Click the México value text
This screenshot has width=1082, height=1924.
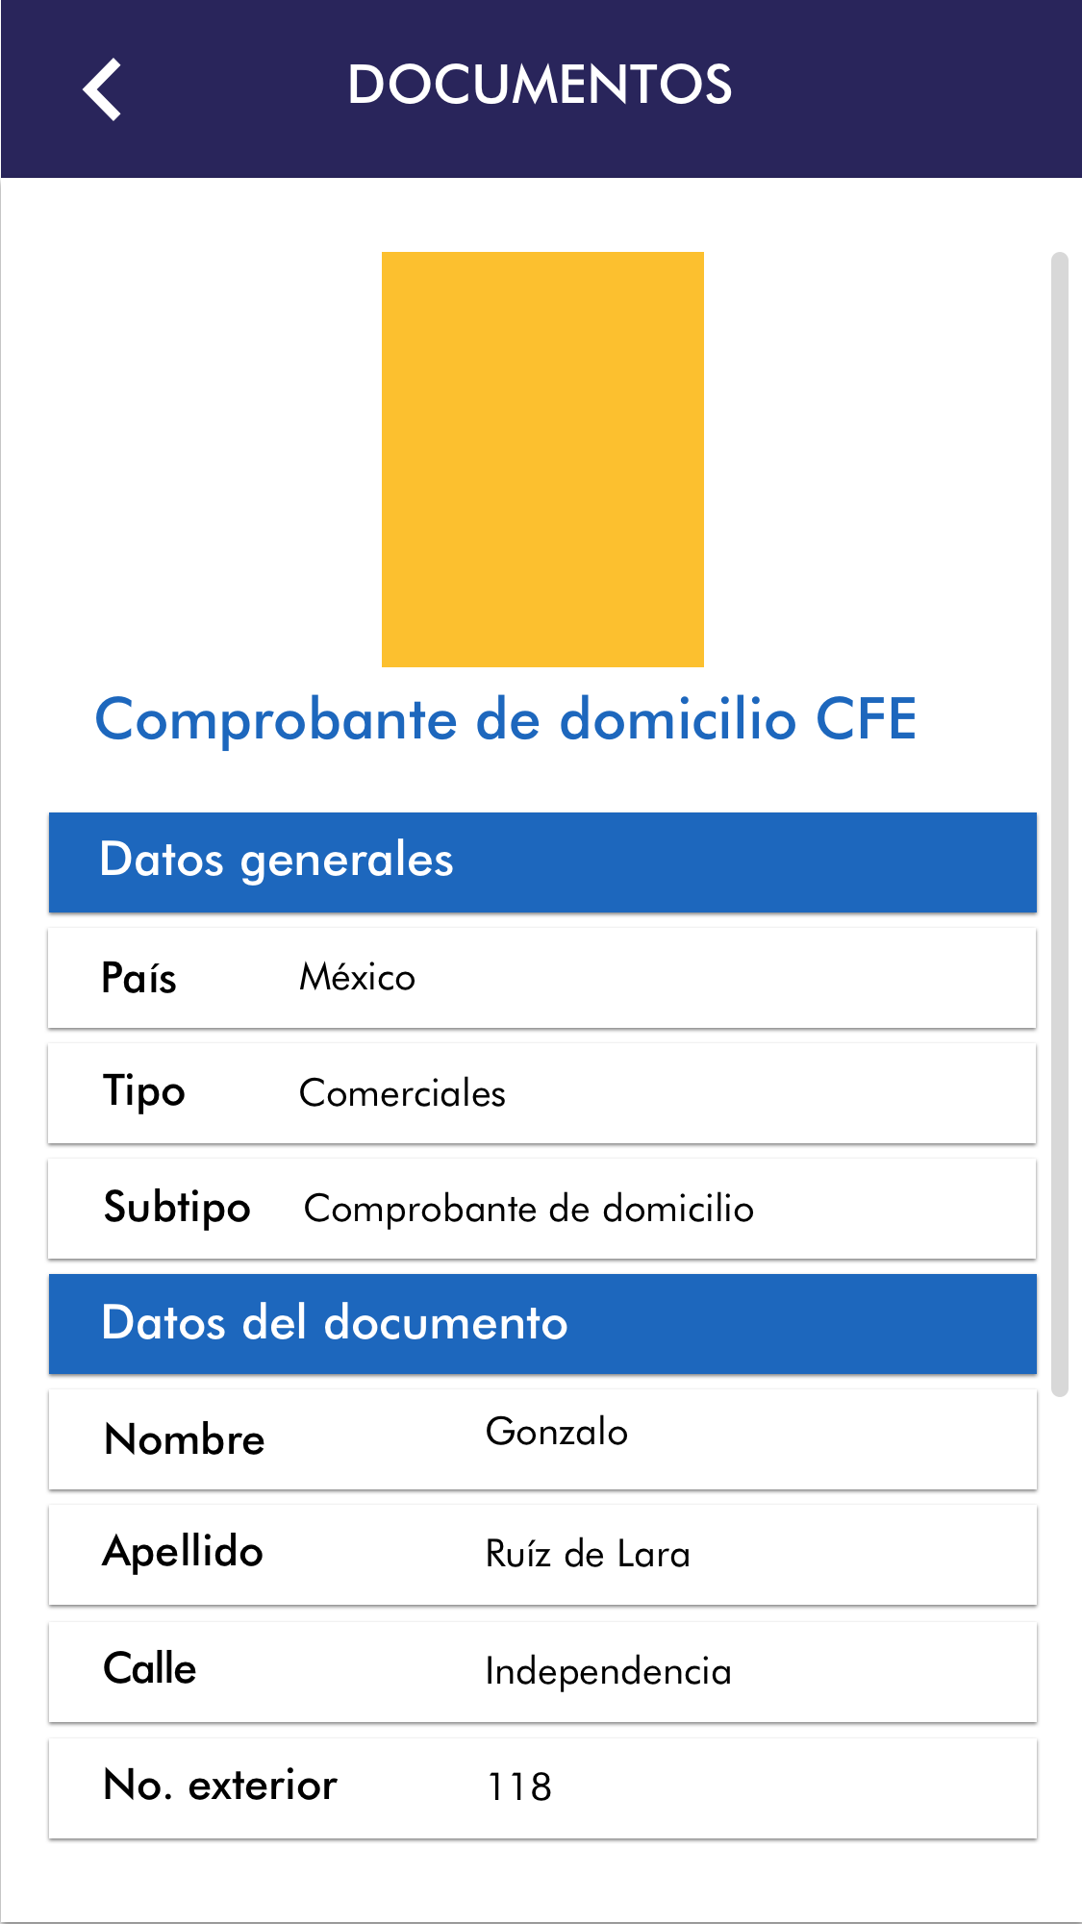click(357, 978)
